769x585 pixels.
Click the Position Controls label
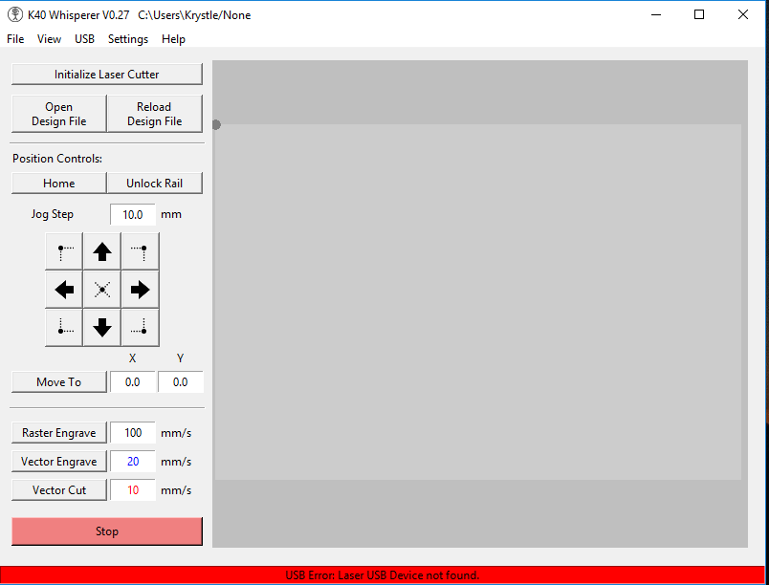click(x=57, y=159)
